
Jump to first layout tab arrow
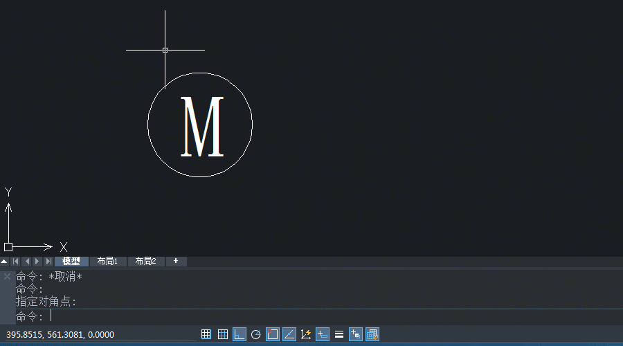click(15, 262)
